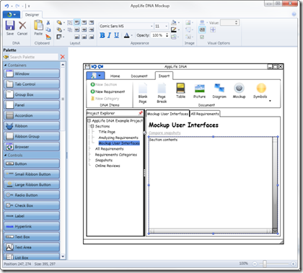This screenshot has width=303, height=273.
Task: Open the font size dropdown
Action: 166,26
